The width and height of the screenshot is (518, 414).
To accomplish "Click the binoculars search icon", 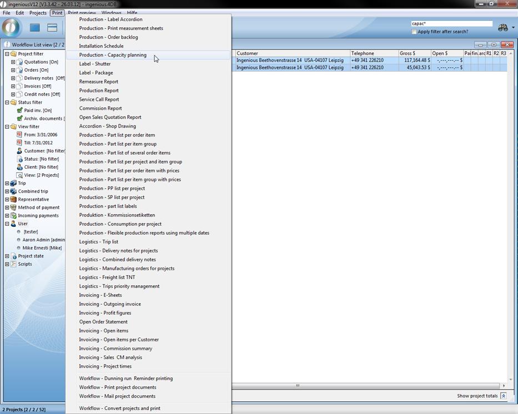I will click(x=501, y=28).
